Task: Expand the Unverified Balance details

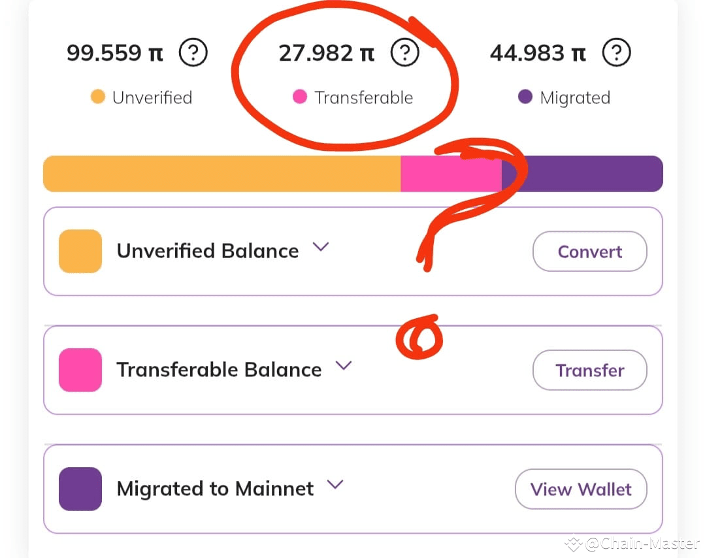Action: coord(320,248)
